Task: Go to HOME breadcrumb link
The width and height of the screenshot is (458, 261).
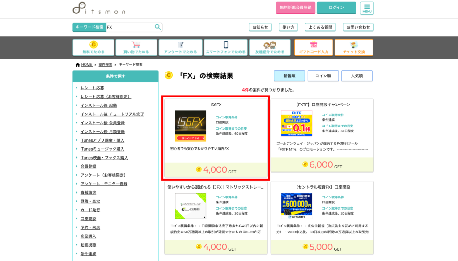Action: coord(86,64)
